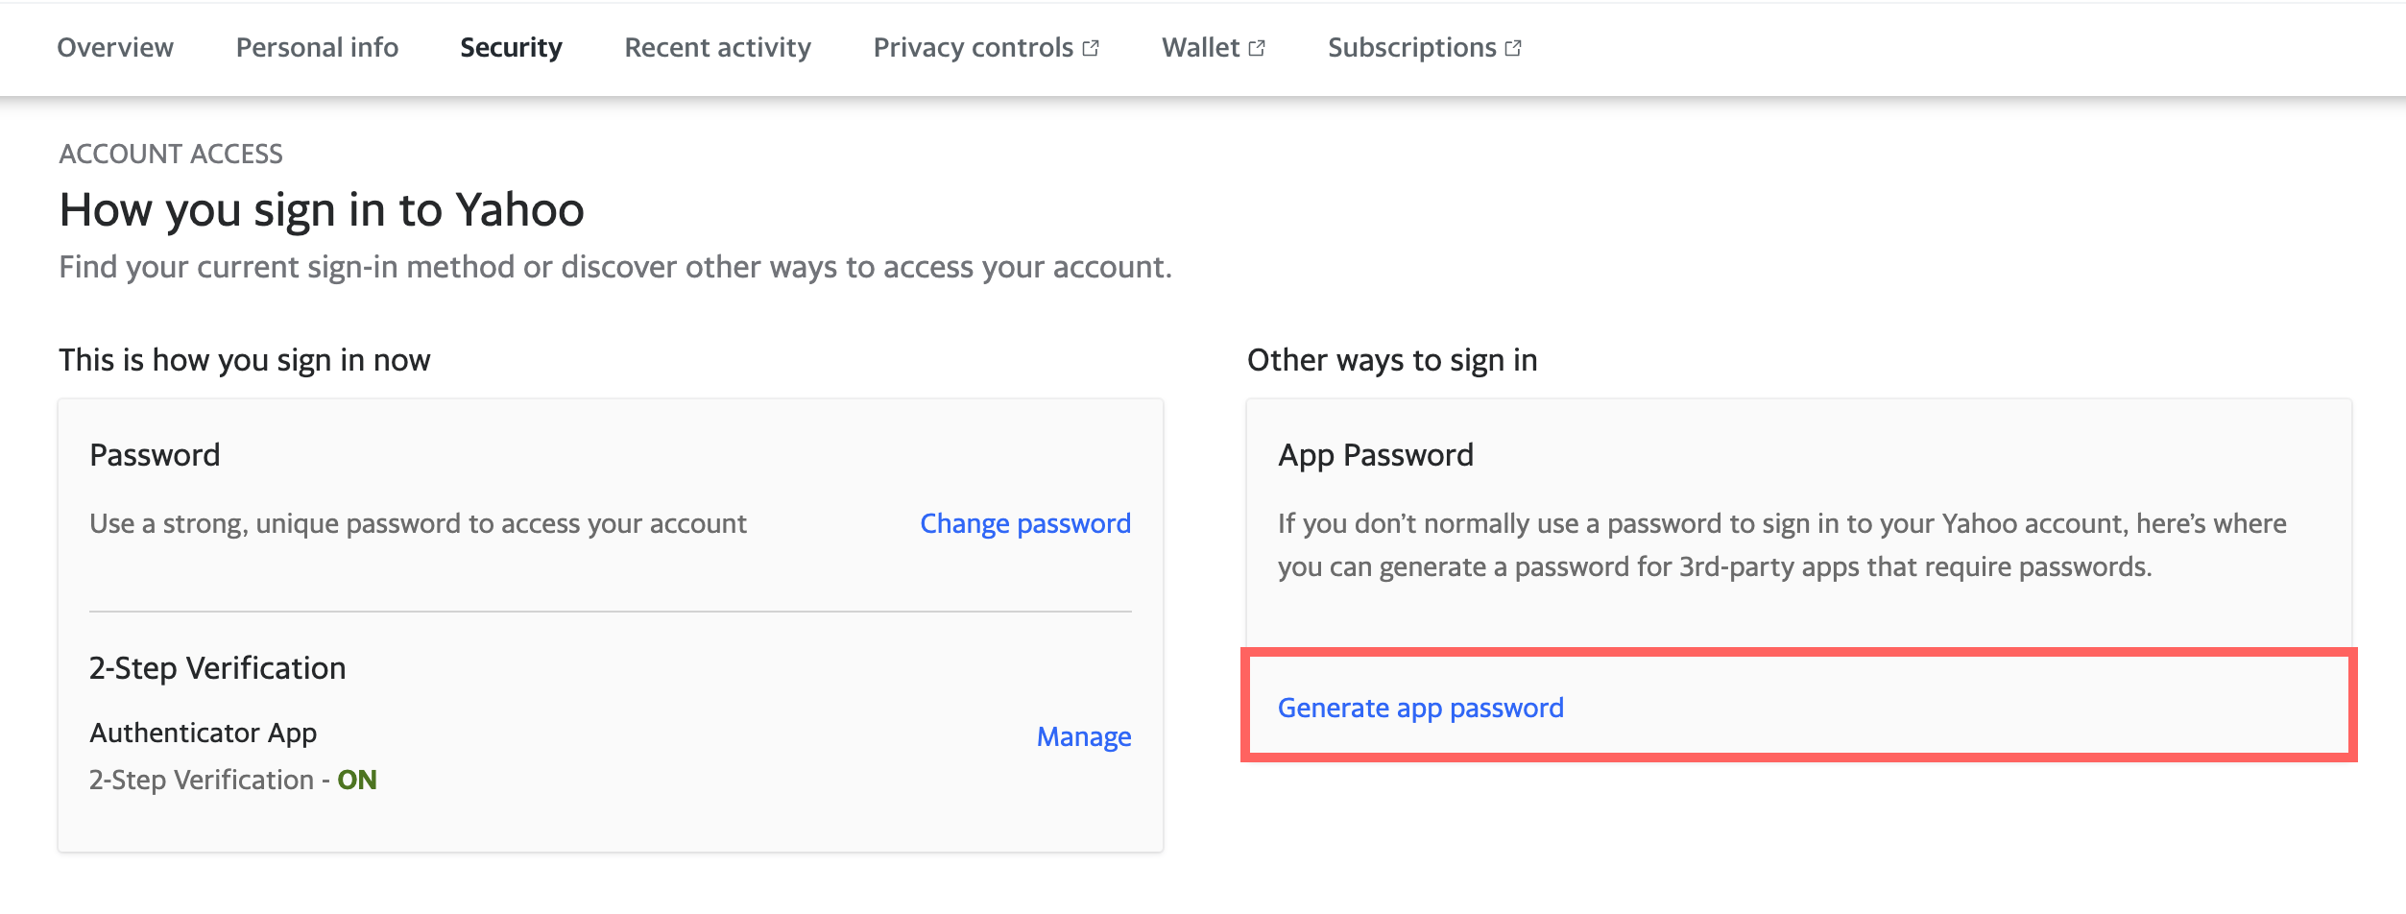Open the Privacy controls tab label
Viewport: 2406px width, 914px height.
973,48
